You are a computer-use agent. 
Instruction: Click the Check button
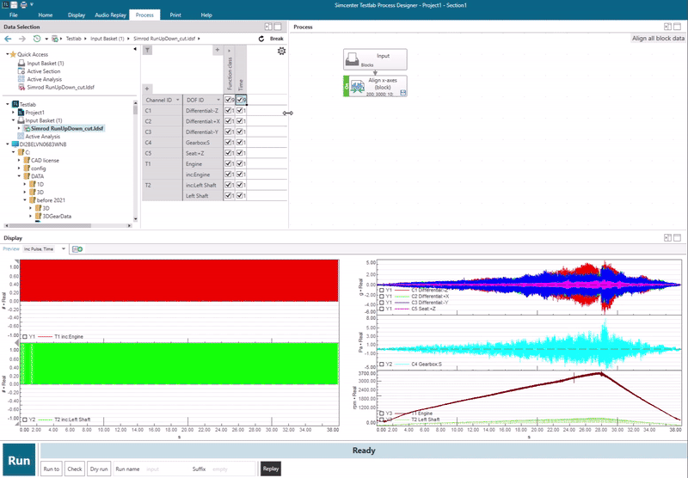[x=75, y=469]
